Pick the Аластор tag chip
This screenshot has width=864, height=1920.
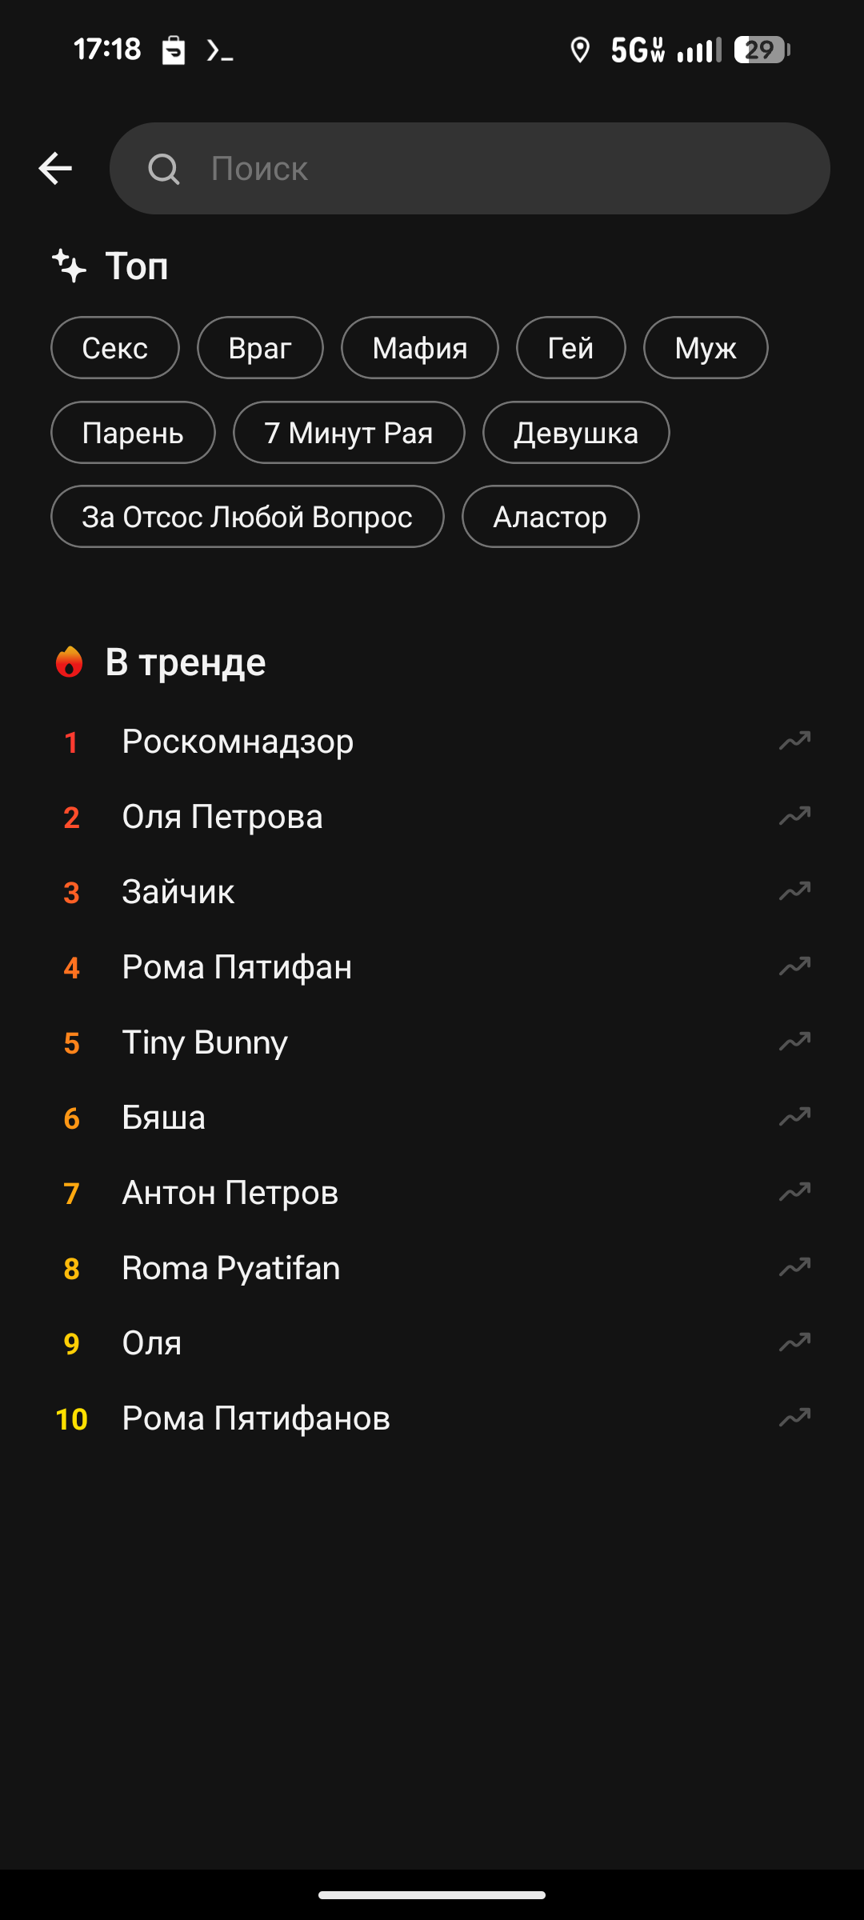(550, 517)
